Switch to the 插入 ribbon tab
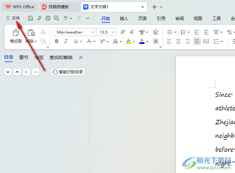 pos(124,18)
